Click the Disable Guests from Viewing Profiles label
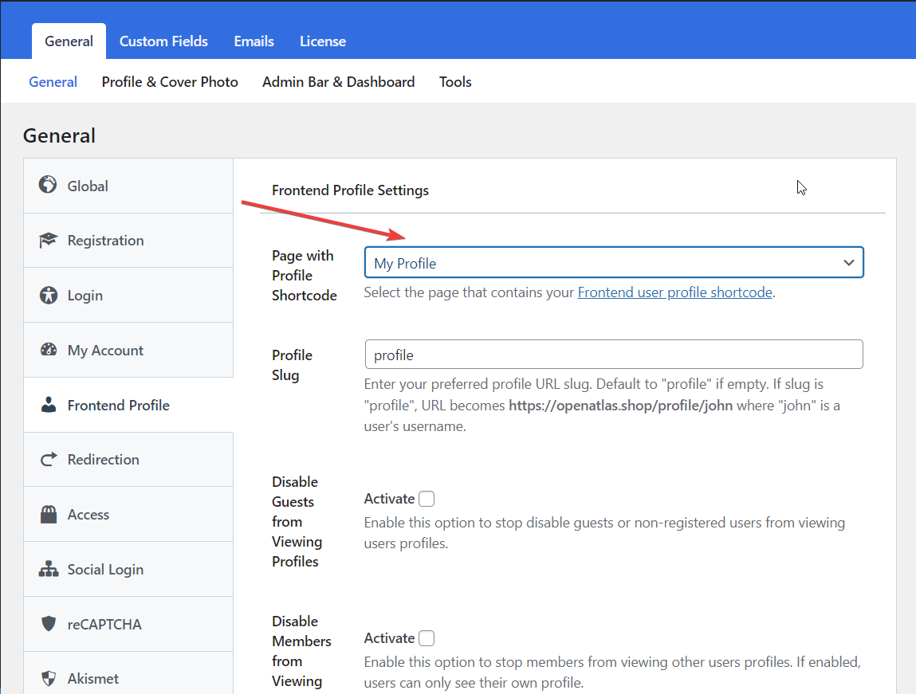Image resolution: width=916 pixels, height=694 pixels. [297, 521]
